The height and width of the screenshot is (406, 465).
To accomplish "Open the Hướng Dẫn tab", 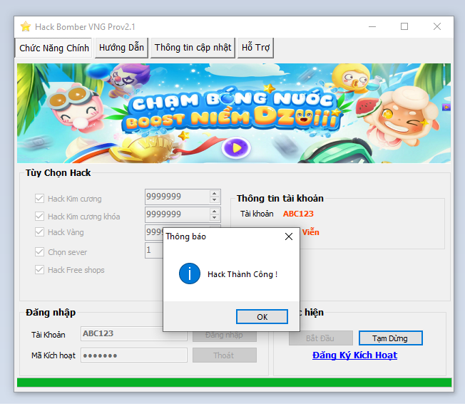I will click(x=121, y=48).
